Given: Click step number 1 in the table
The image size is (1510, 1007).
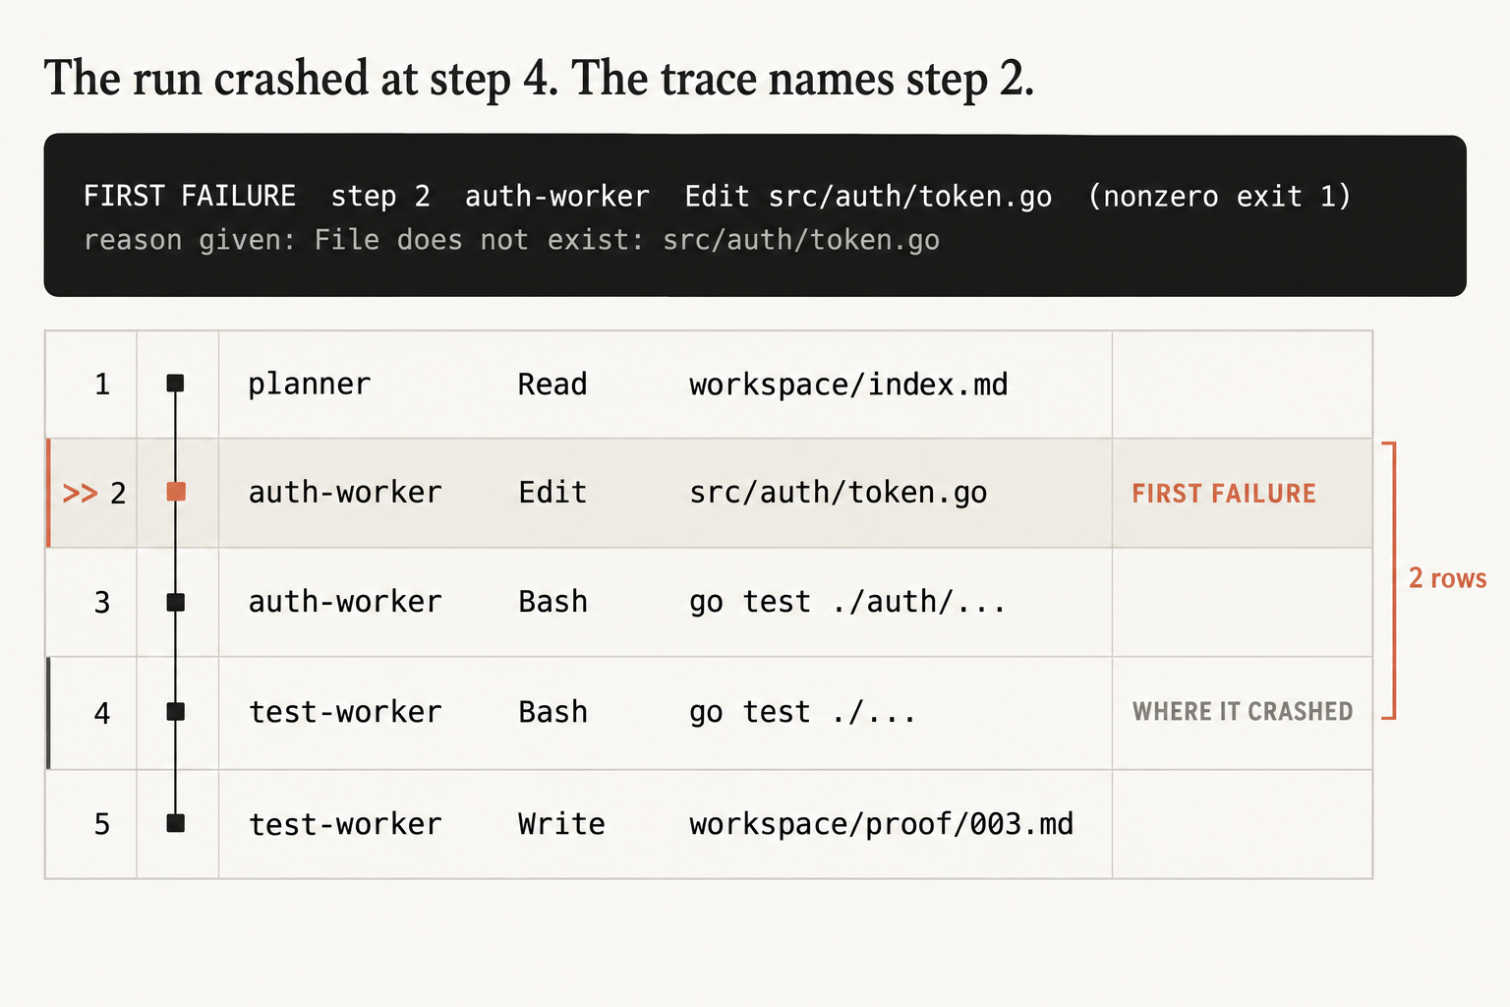Looking at the screenshot, I should [102, 385].
